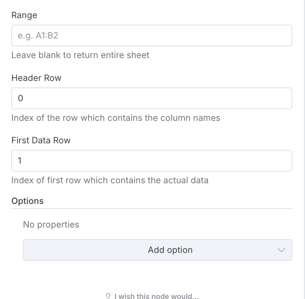Click the "No properties" text
305x299 pixels.
(51, 225)
